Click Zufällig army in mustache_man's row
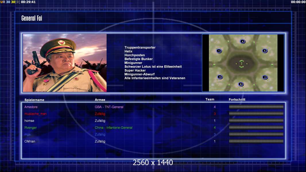The image size is (306, 172). [100, 114]
